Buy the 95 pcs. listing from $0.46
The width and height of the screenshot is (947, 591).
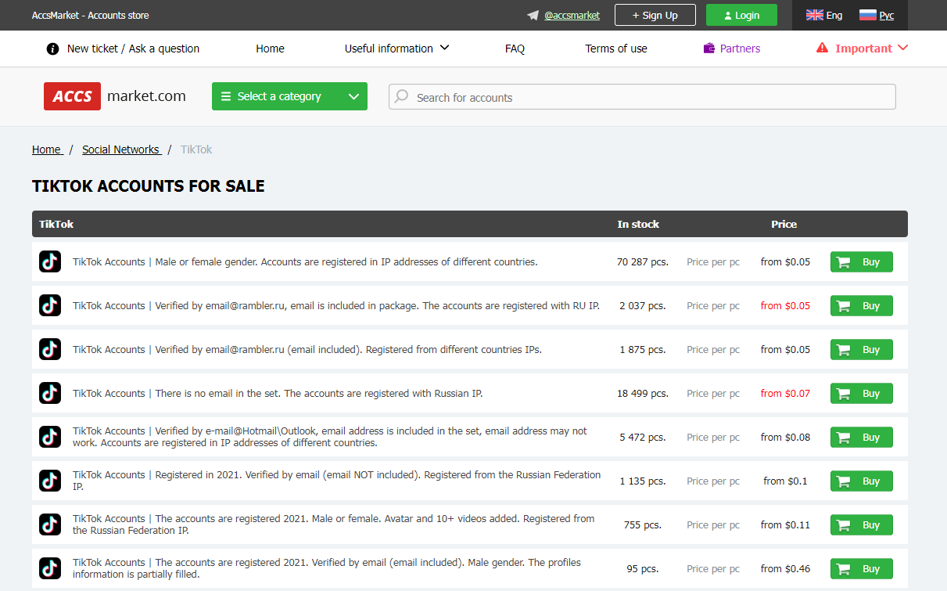(861, 569)
